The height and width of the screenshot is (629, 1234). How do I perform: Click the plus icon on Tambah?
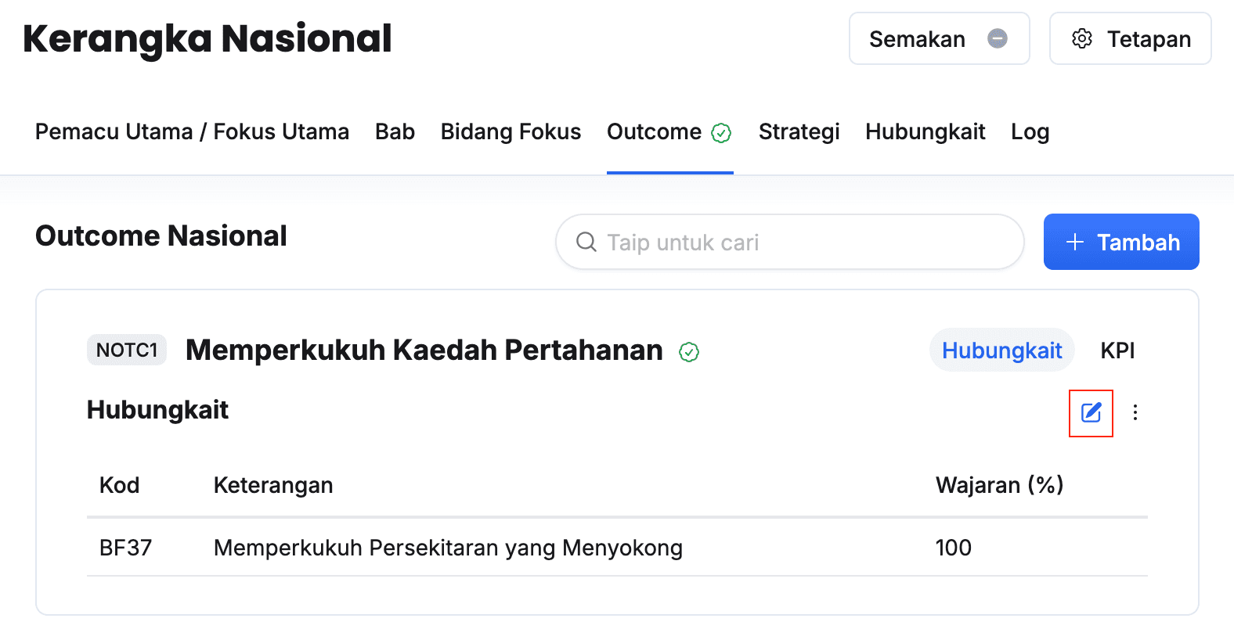coord(1075,243)
